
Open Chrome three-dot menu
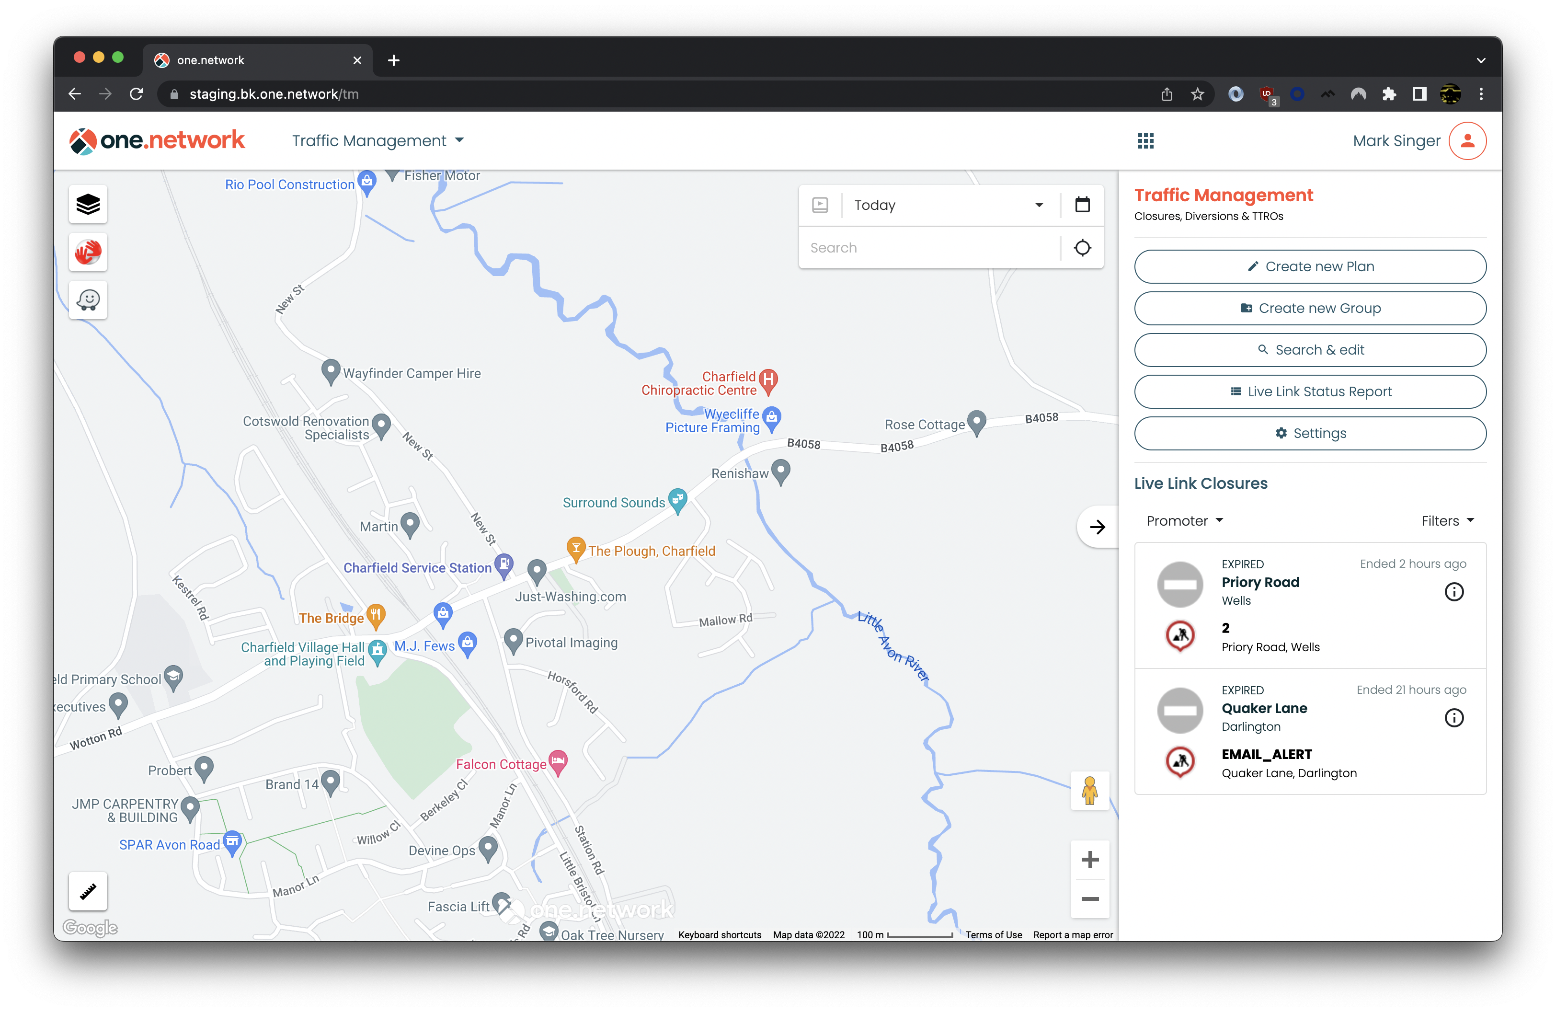(1481, 94)
